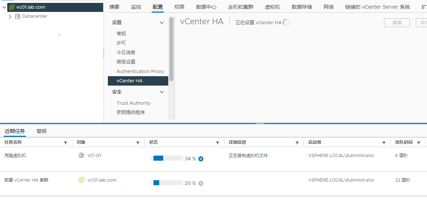Collapse the 安全 section
This screenshot has height=204, width=427.
(x=162, y=92)
